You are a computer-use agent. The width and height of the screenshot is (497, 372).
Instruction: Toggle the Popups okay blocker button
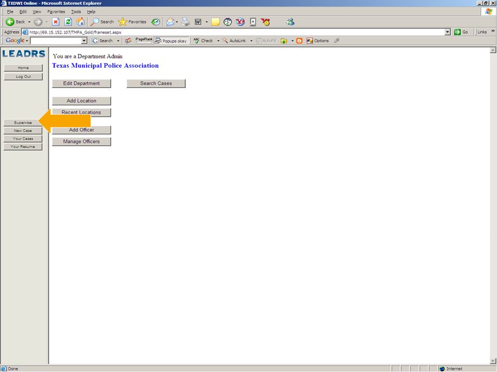coord(171,41)
